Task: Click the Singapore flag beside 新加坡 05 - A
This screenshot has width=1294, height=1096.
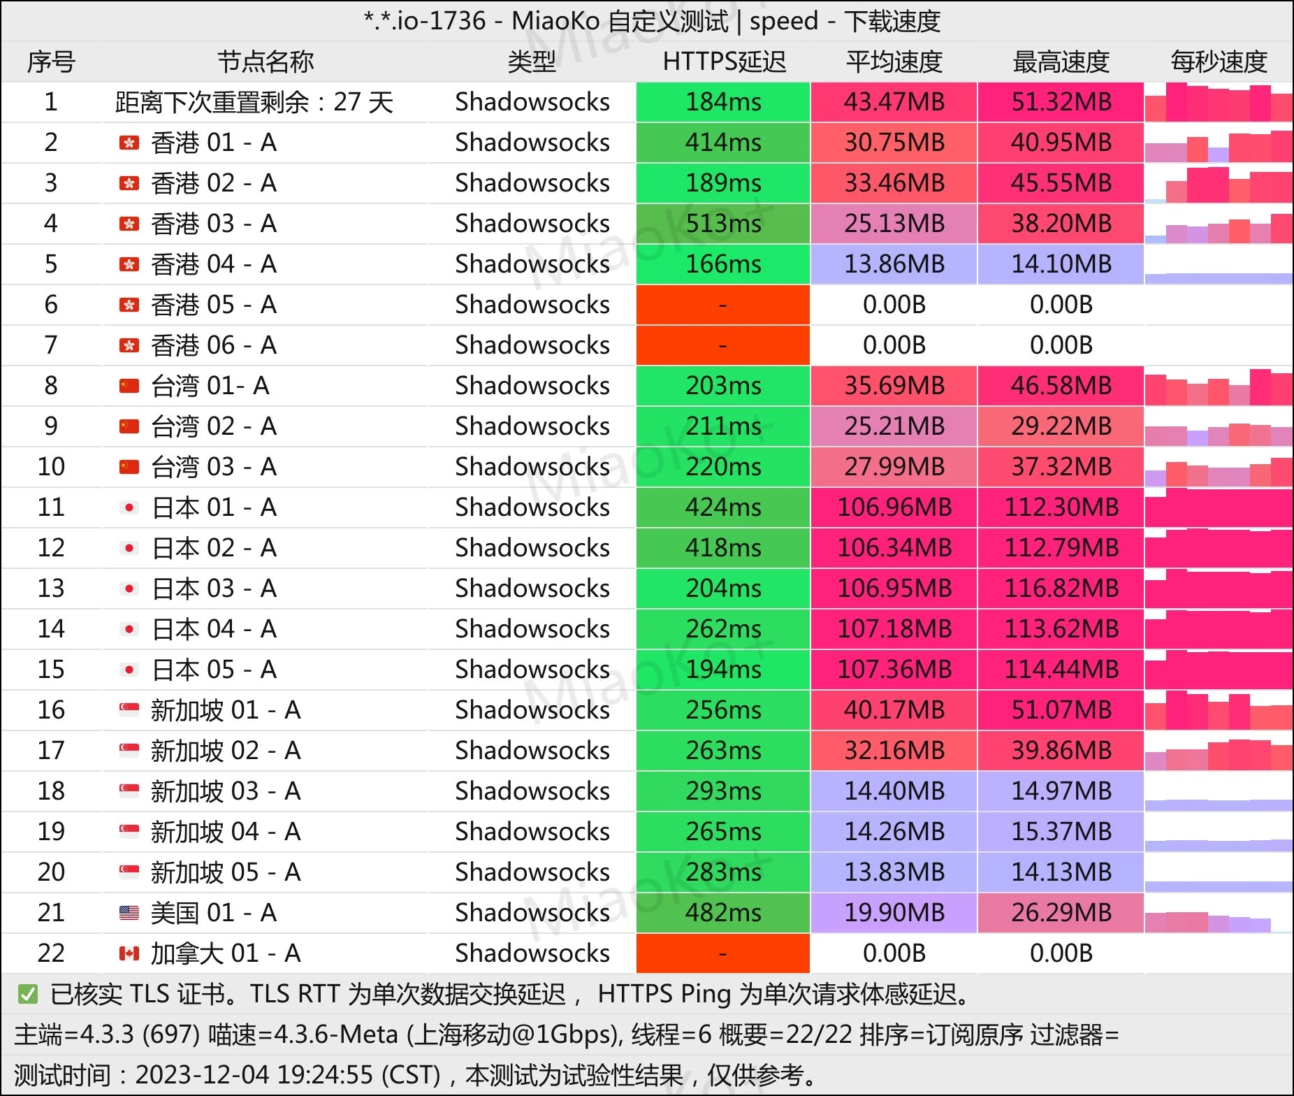Action: click(x=129, y=872)
